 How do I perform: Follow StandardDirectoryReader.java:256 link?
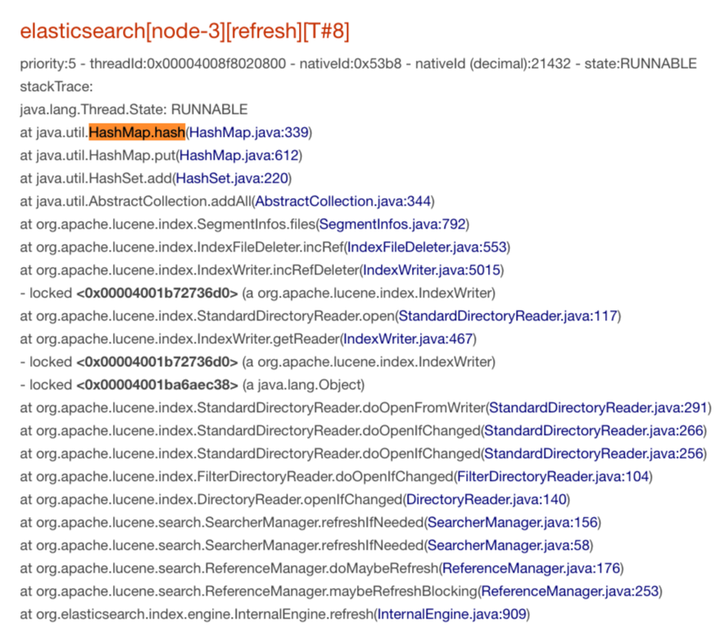point(594,453)
